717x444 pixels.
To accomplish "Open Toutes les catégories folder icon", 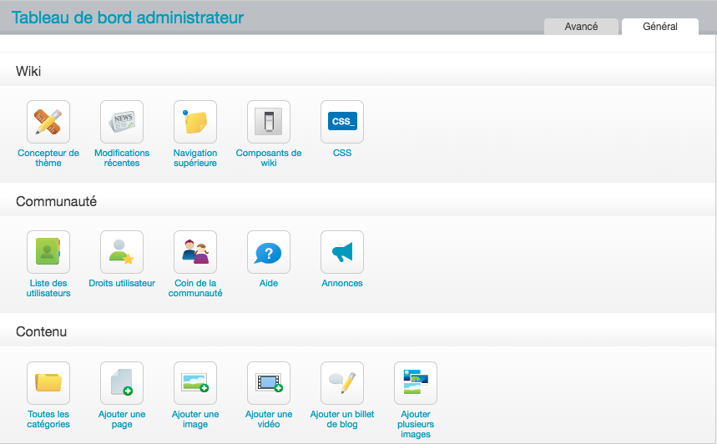I will tap(48, 383).
